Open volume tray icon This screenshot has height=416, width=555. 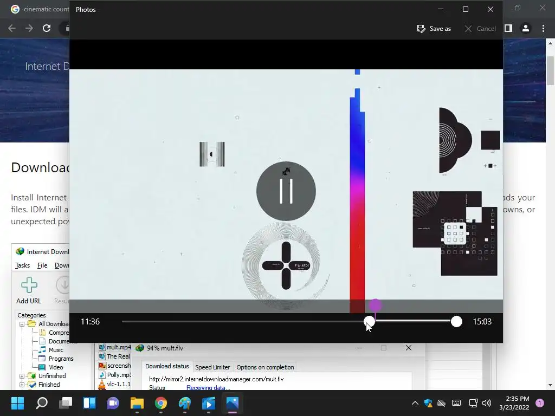(x=487, y=403)
